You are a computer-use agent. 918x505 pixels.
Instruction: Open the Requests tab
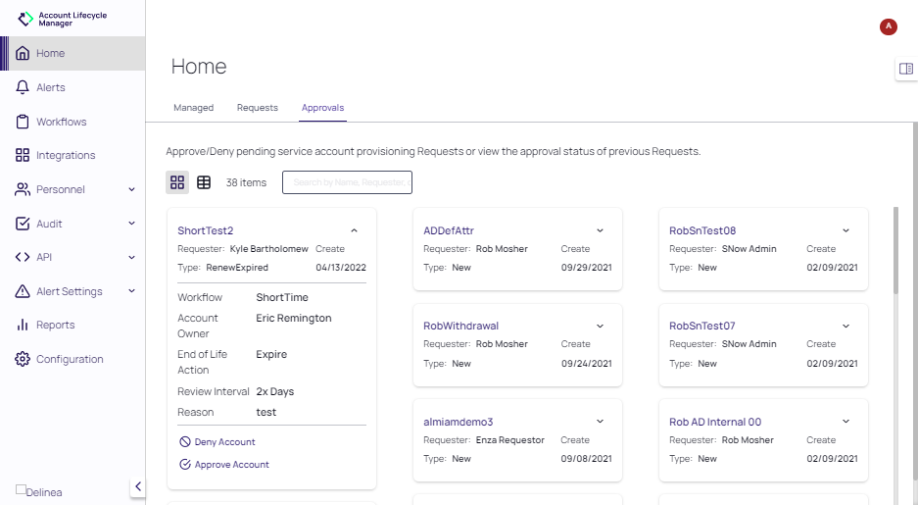[257, 108]
